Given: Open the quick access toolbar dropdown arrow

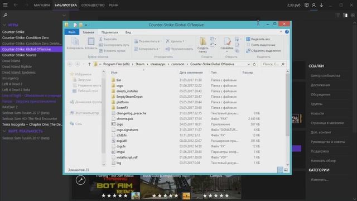Looking at the screenshot, I should coord(86,25).
